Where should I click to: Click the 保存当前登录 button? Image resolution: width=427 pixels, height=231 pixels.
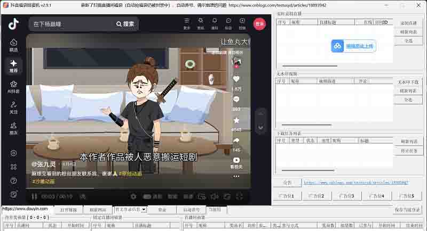point(407,210)
